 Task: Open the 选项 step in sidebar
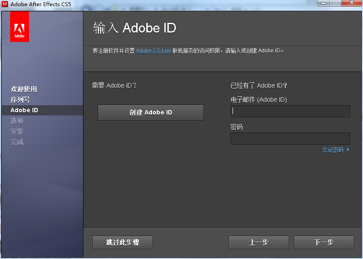tap(17, 121)
